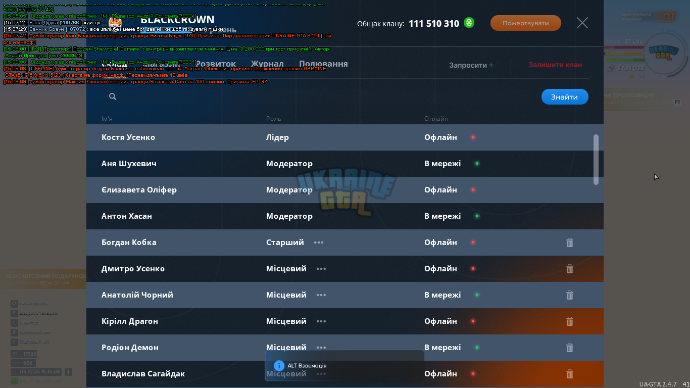Open role options for Богдан Кобка

319,243
